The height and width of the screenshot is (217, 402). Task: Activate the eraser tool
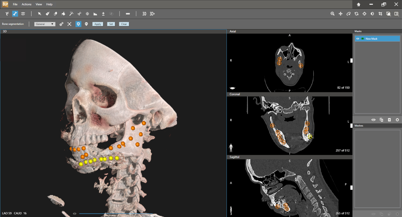coord(55,14)
